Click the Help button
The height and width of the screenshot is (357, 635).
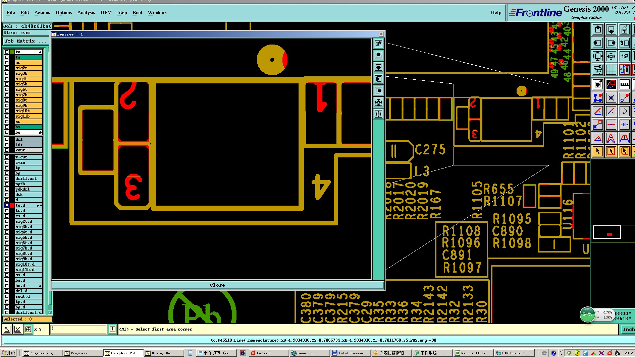coord(496,13)
